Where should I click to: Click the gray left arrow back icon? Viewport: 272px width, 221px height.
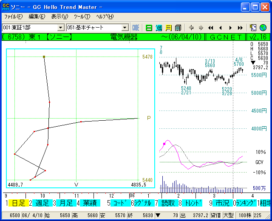tap(191, 28)
